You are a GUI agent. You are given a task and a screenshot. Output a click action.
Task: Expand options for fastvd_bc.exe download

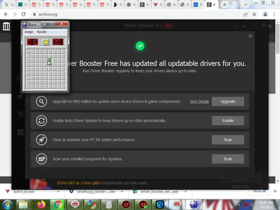(58, 191)
